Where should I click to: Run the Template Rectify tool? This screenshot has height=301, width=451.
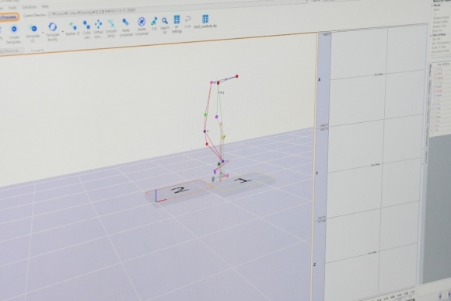[52, 27]
